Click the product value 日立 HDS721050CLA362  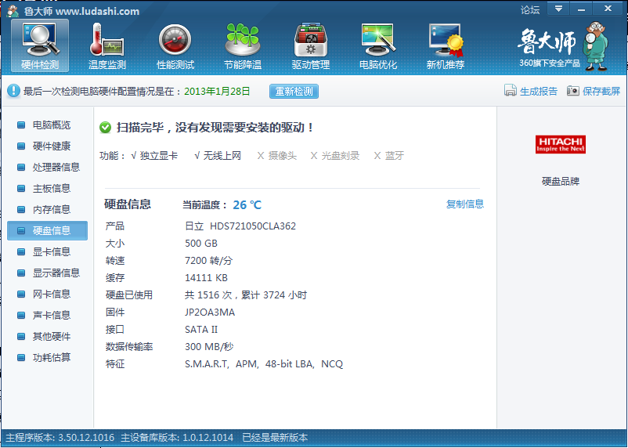[240, 226]
